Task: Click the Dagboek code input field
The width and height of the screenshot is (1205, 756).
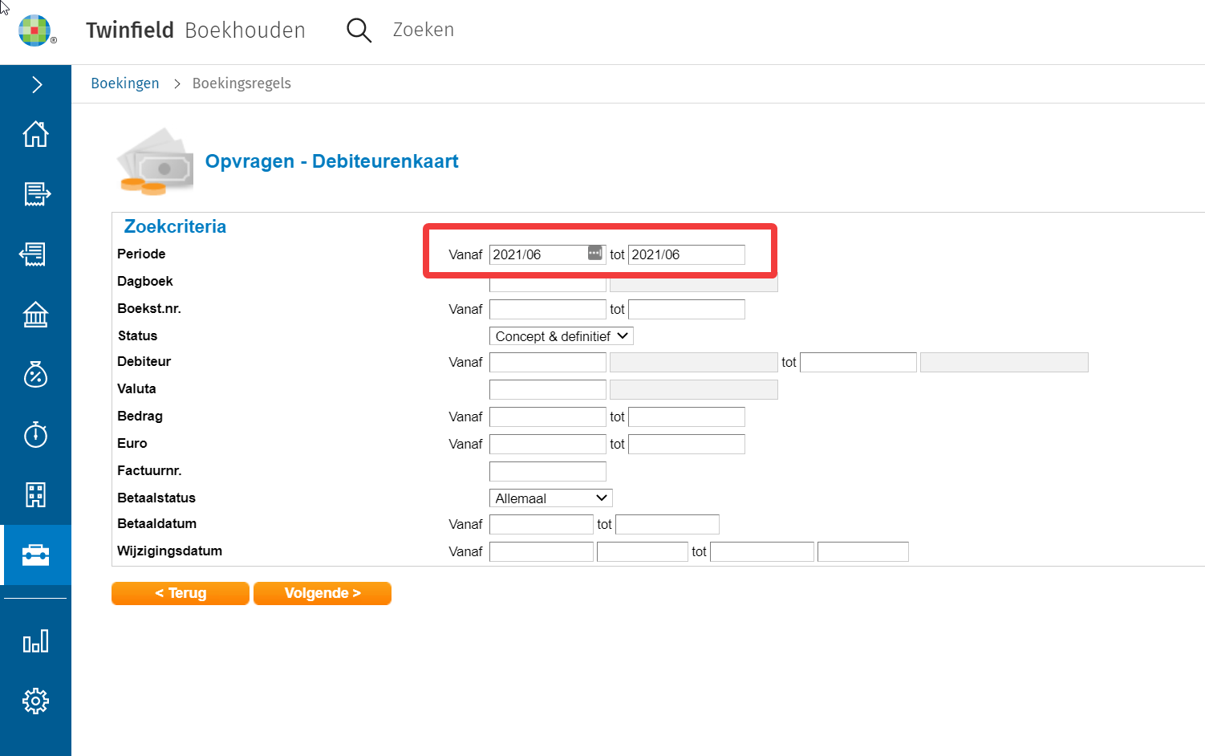Action: tap(547, 283)
